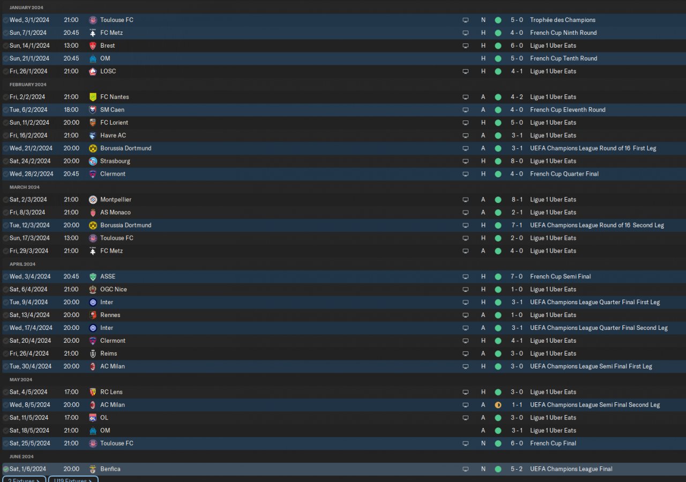686x482 pixels.
Task: Click the TV broadcast icon on the Strasbourg row
Action: coord(465,161)
